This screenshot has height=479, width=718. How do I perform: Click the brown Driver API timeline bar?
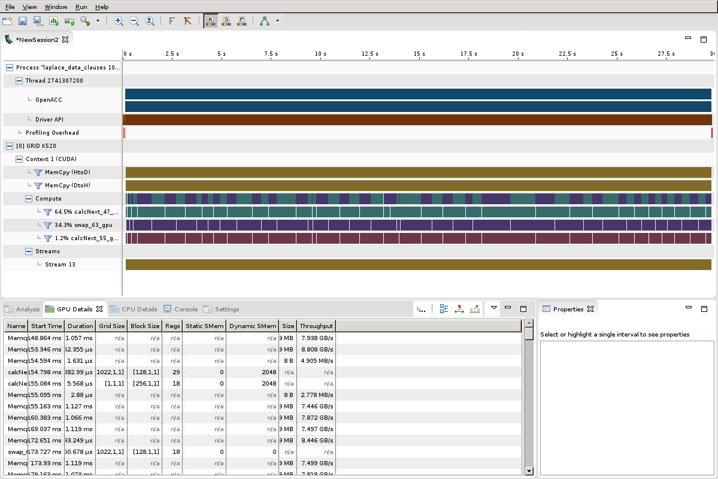417,120
